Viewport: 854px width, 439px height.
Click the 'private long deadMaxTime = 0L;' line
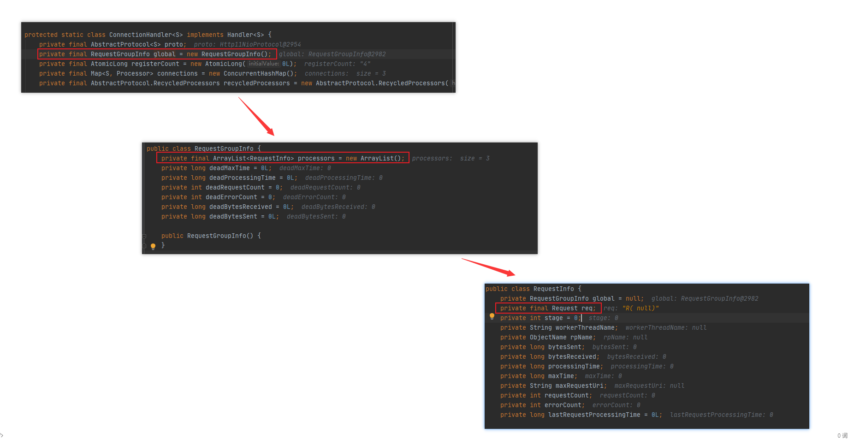(217, 168)
